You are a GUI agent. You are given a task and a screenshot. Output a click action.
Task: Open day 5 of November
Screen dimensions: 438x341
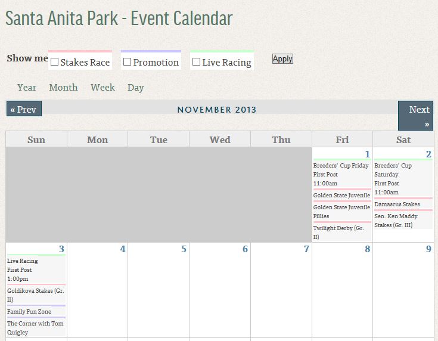[x=184, y=249]
